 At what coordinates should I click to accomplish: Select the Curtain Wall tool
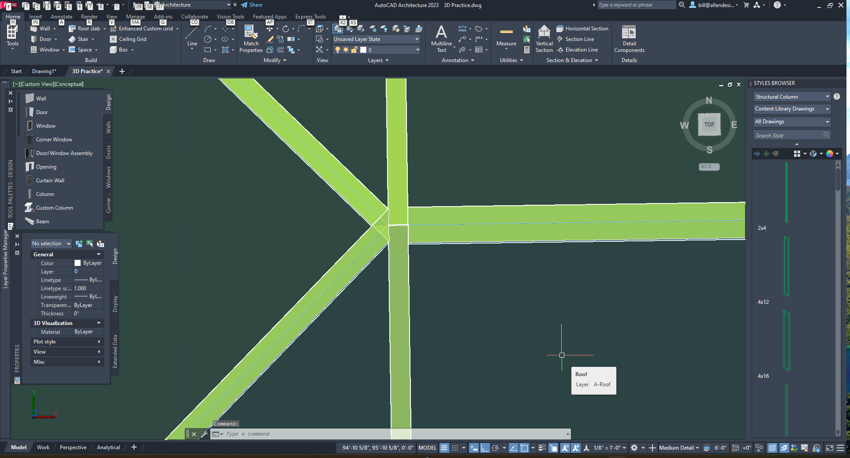coord(49,180)
